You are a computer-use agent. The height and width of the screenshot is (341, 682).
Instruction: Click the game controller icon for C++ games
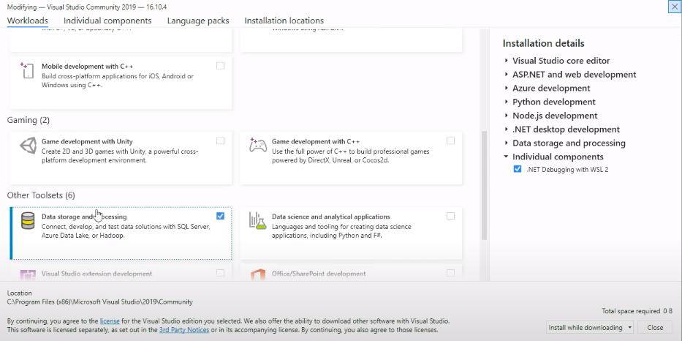pos(258,145)
